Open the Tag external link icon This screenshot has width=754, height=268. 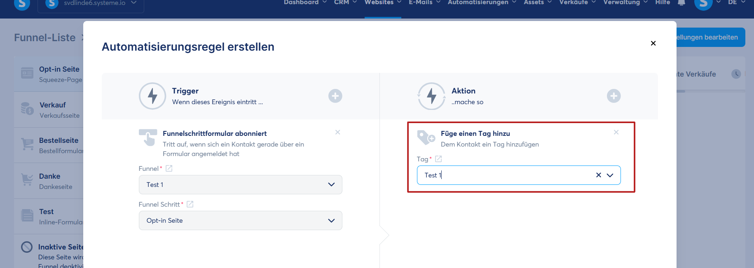tap(438, 159)
